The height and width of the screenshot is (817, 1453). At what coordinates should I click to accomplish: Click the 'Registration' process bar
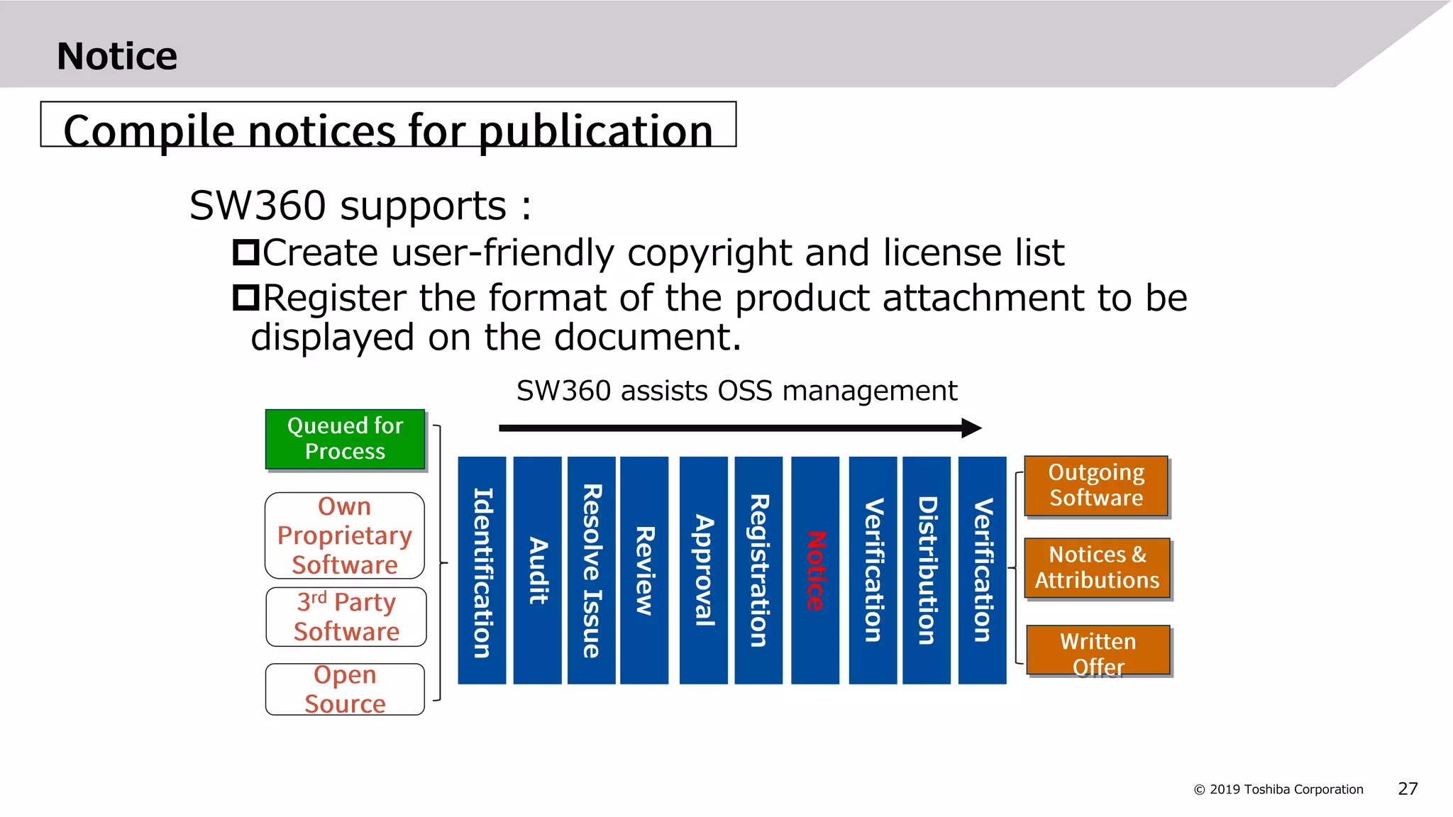pyautogui.click(x=758, y=570)
